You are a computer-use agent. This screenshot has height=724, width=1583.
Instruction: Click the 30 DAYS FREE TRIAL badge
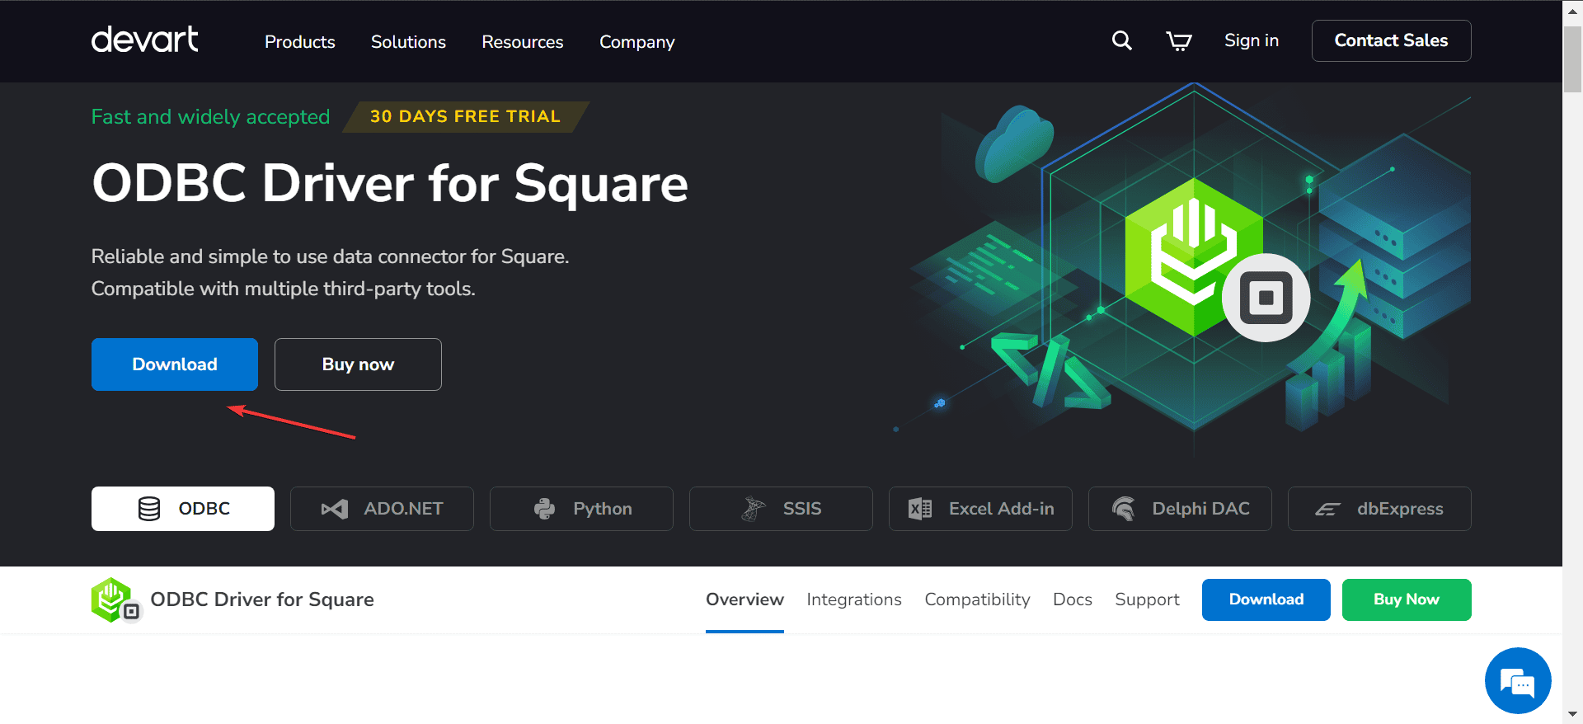[x=465, y=116]
